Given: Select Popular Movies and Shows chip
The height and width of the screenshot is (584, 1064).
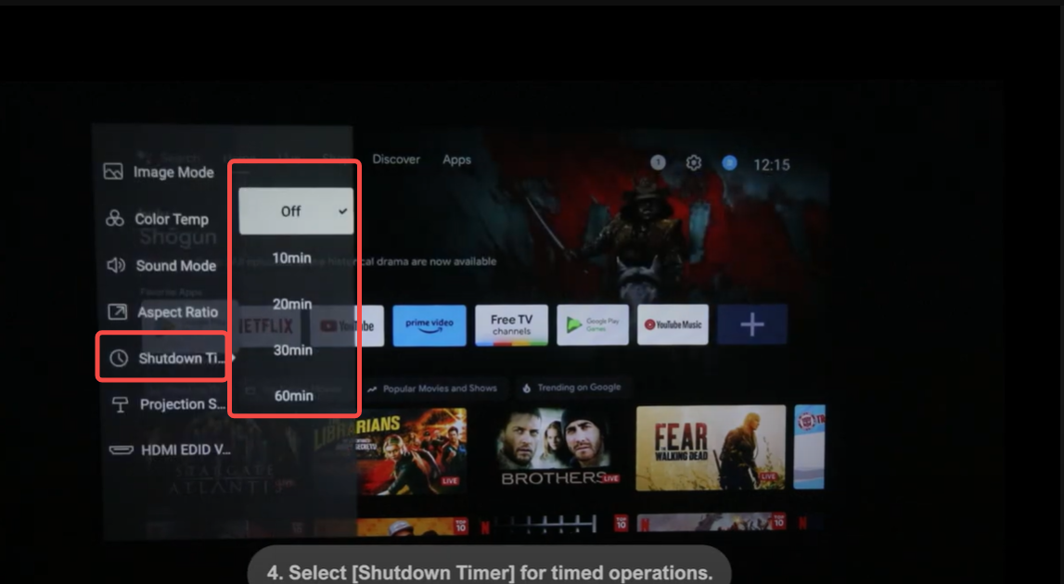Looking at the screenshot, I should 432,388.
